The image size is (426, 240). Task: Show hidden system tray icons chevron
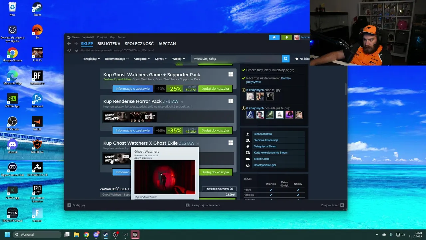click(377, 235)
